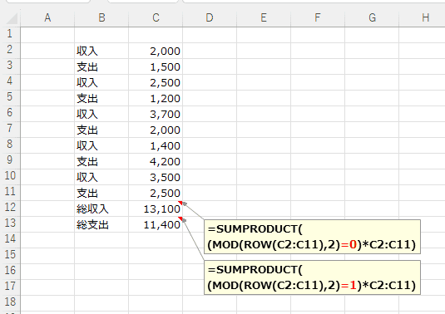The width and height of the screenshot is (445, 314).
Task: Click cell B13 labeled 総支出
Action: [x=101, y=225]
